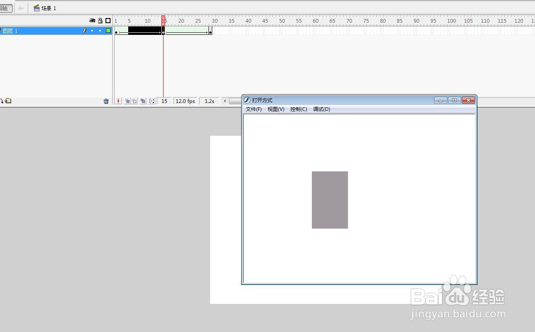Click the current frame number 15
The height and width of the screenshot is (332, 535).
(164, 101)
